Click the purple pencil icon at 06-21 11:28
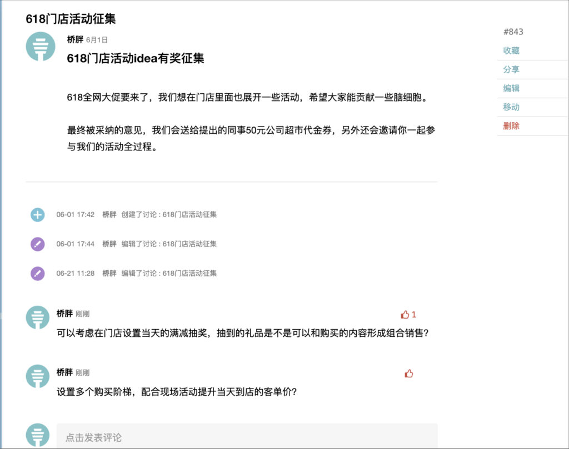This screenshot has height=449, width=569. click(37, 274)
